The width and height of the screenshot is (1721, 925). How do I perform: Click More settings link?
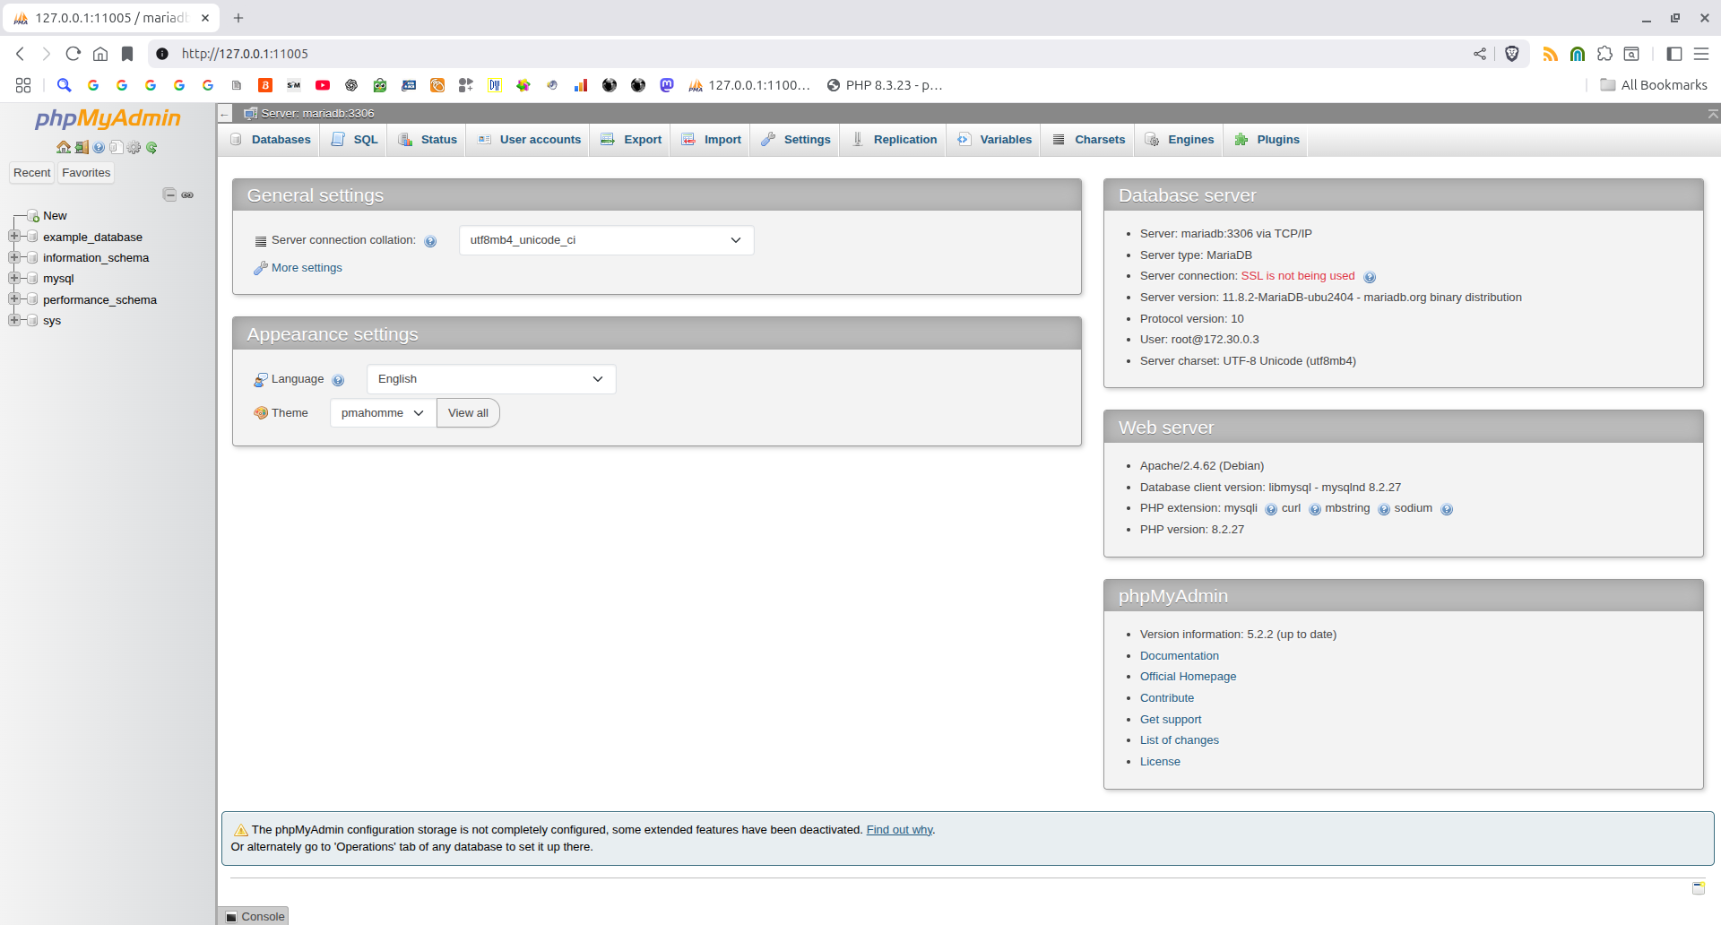(x=307, y=268)
